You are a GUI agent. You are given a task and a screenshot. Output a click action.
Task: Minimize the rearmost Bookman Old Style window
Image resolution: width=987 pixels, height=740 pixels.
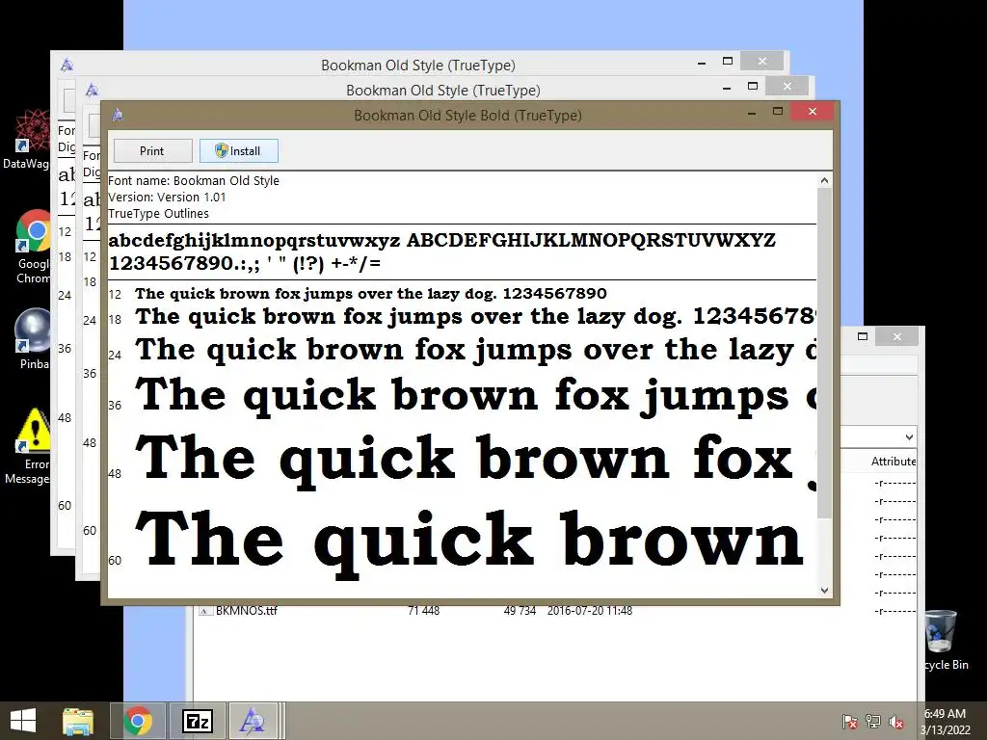tap(702, 62)
